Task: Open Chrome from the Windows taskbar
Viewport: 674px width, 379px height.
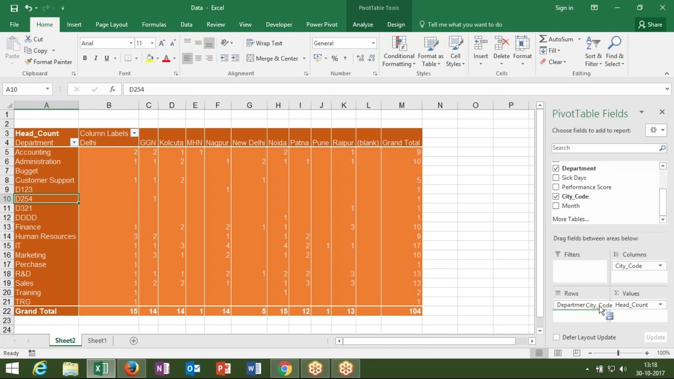Action: coord(285,368)
